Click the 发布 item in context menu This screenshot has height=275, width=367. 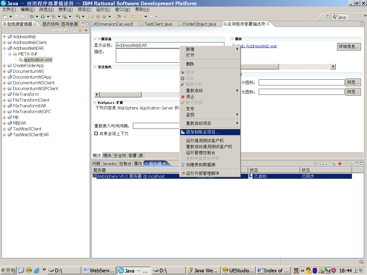[210, 109]
